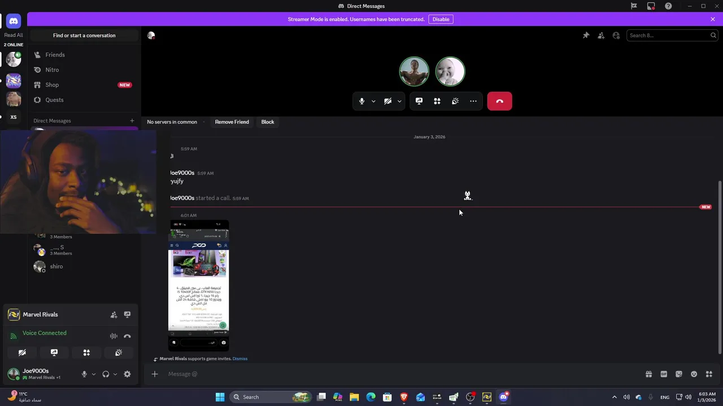Open noise suppression waveform icon
The height and width of the screenshot is (406, 723).
point(114,336)
